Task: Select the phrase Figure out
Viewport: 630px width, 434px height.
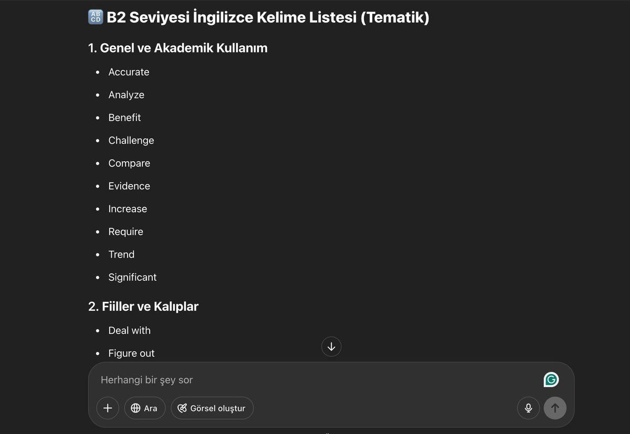Action: coord(131,353)
